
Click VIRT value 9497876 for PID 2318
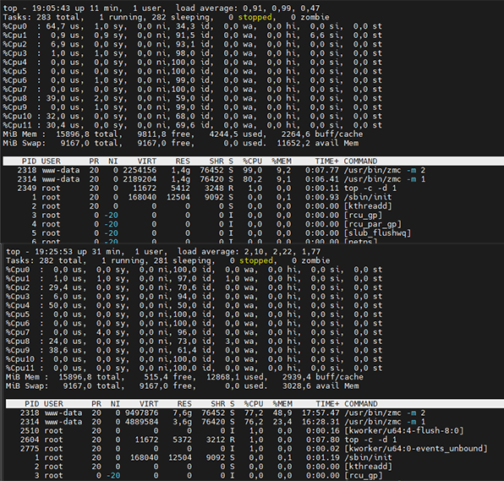(141, 413)
